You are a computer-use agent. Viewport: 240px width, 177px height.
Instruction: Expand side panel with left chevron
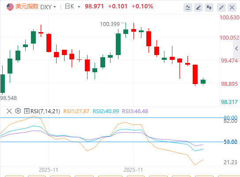point(236,48)
